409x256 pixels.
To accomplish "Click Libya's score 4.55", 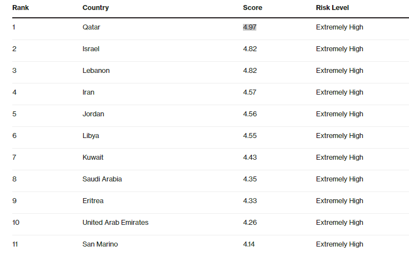I will [x=250, y=136].
